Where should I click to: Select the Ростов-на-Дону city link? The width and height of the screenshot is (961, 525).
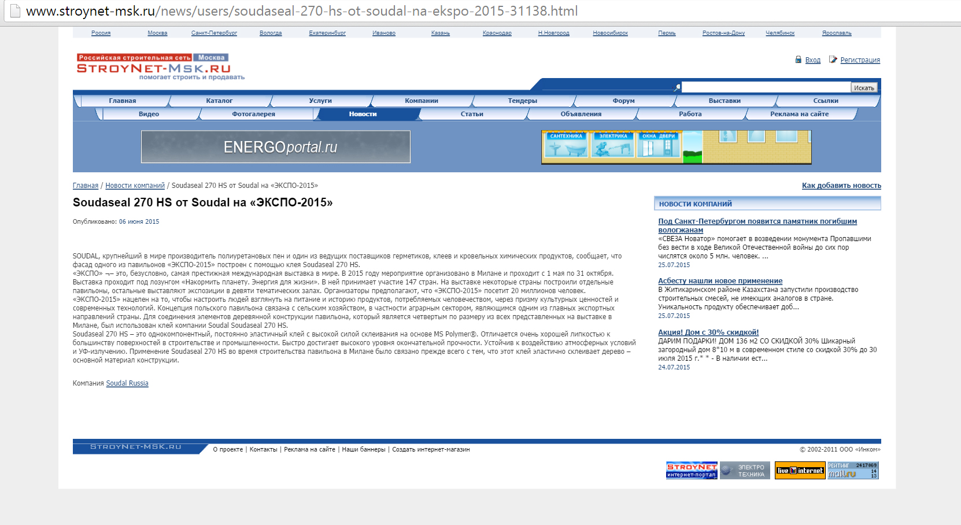723,33
